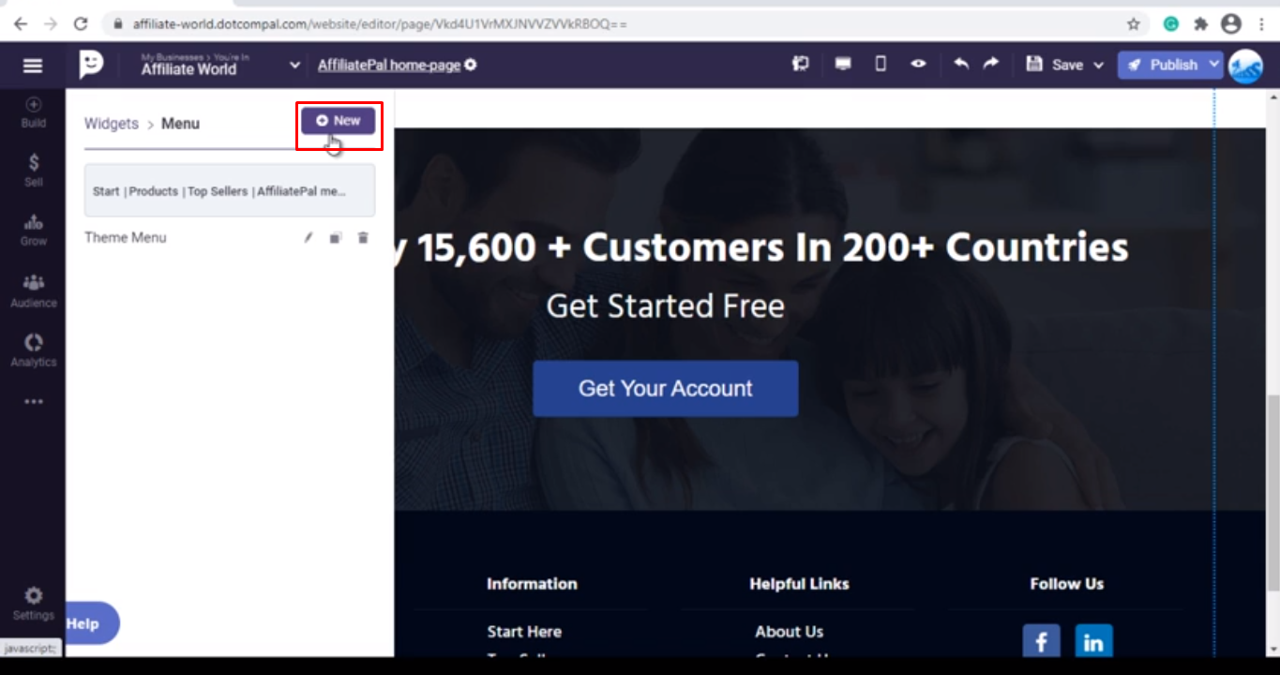Click the Get Your Account button

[666, 388]
